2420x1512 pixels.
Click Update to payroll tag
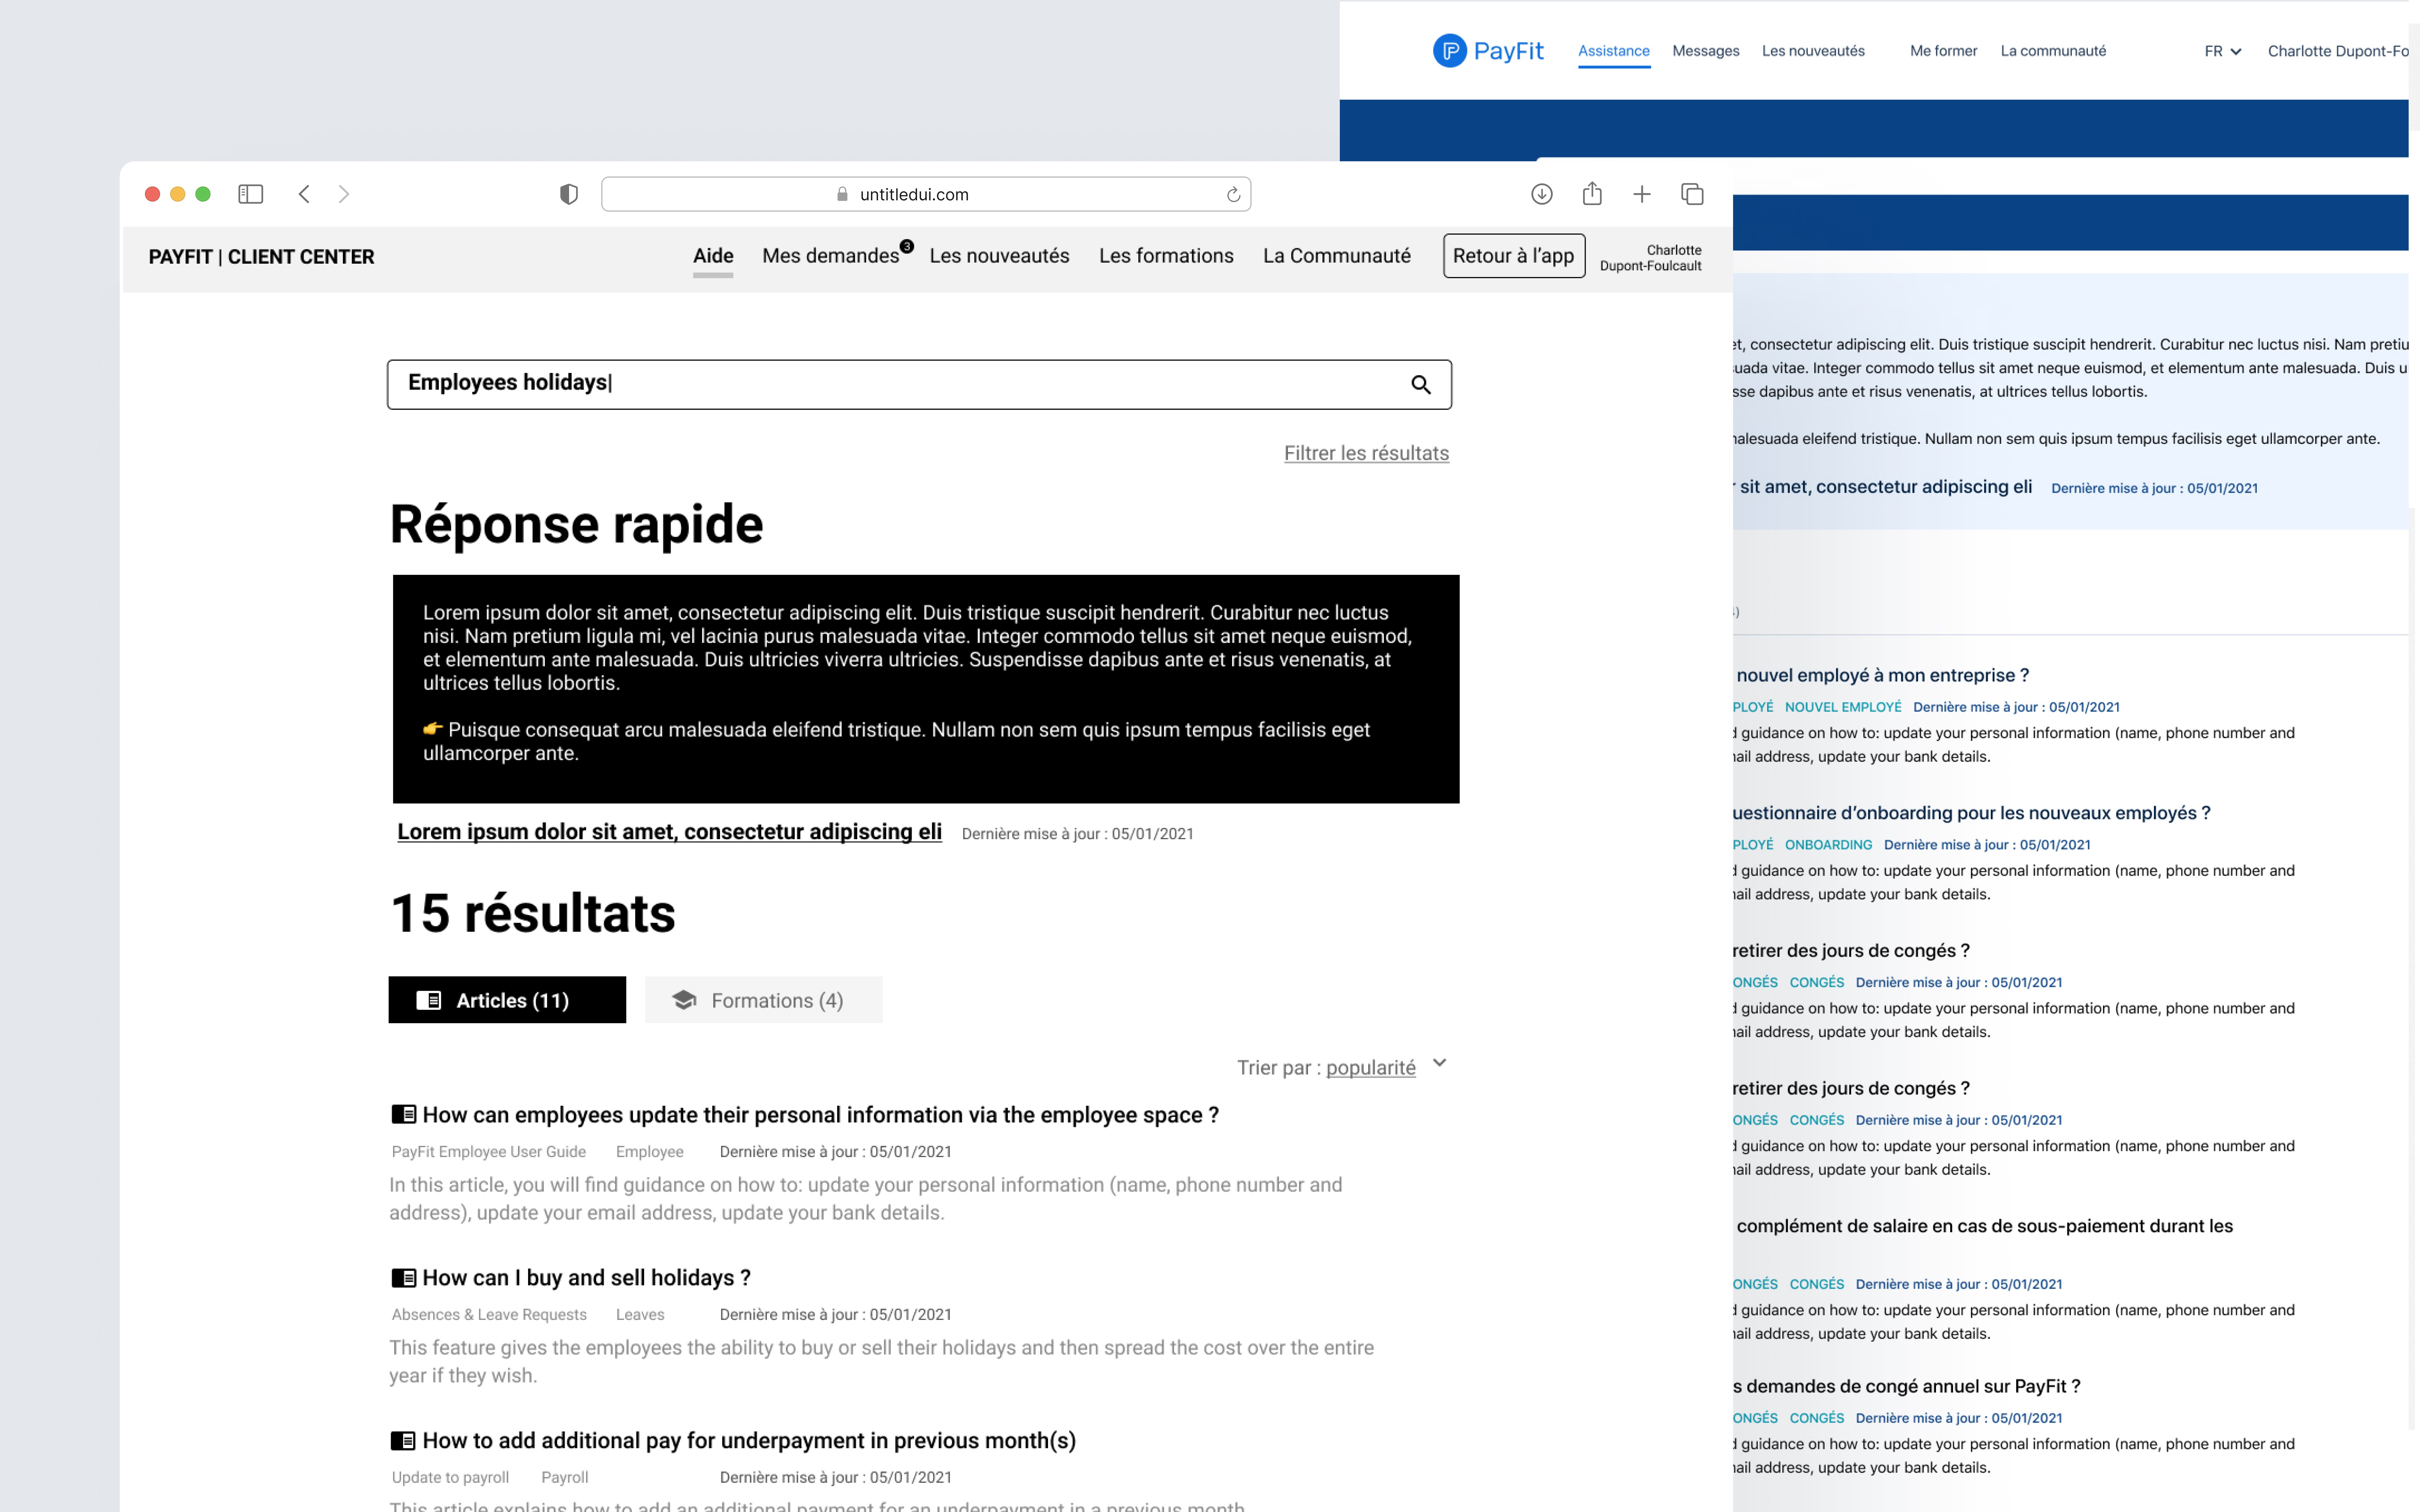click(450, 1478)
